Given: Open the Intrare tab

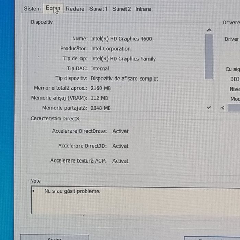Looking at the screenshot, I should [x=143, y=9].
